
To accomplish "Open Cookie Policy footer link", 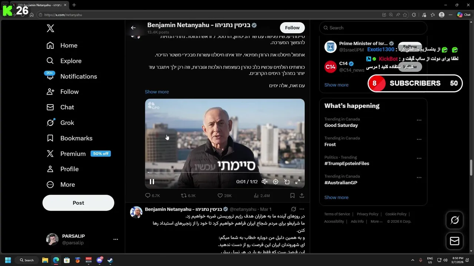I will pos(396,214).
